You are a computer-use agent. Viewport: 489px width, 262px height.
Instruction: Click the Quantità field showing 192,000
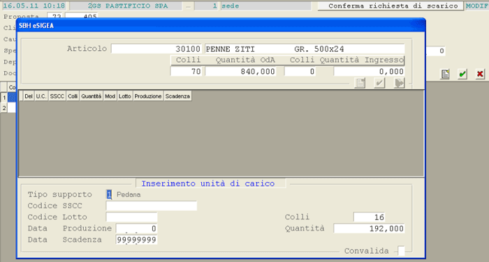tap(370, 229)
